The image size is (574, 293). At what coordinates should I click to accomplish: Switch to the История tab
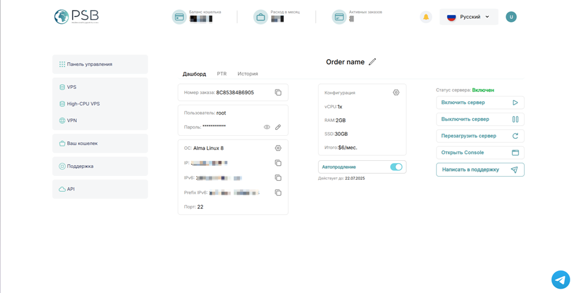click(247, 74)
